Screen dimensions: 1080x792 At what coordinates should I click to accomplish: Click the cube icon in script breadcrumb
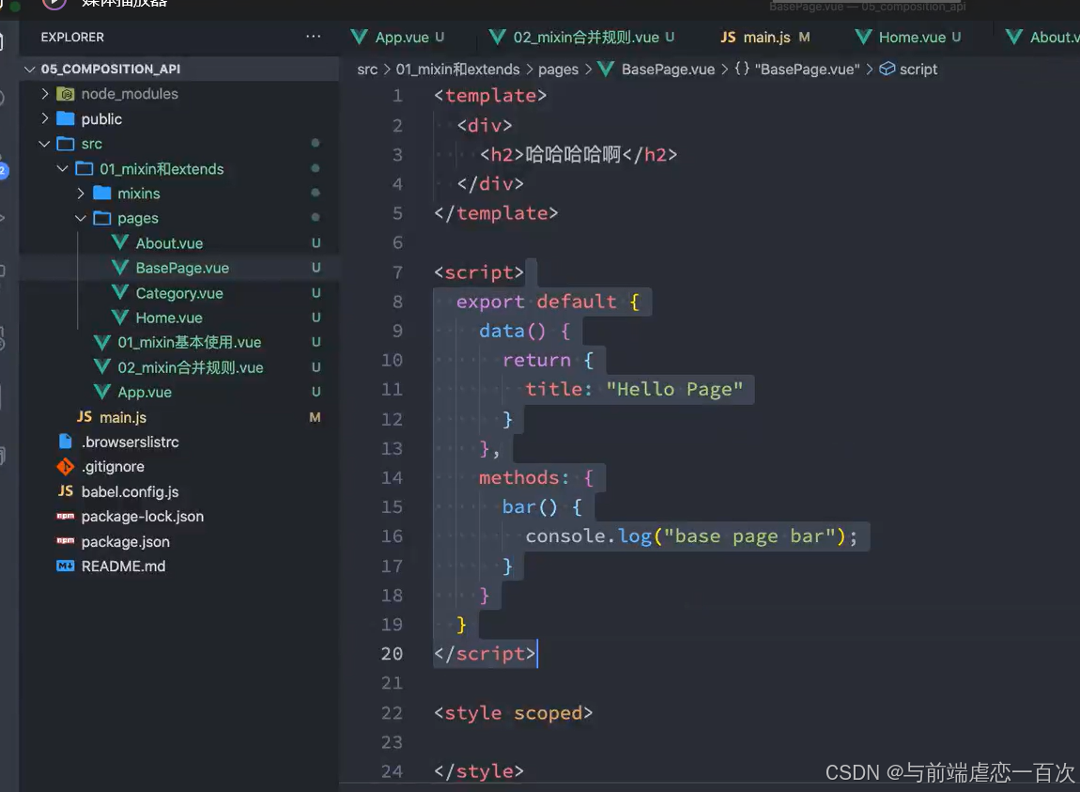tap(887, 69)
